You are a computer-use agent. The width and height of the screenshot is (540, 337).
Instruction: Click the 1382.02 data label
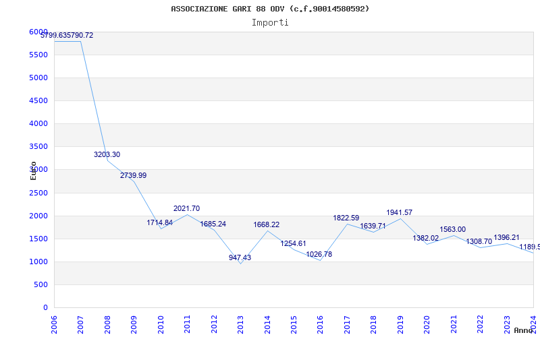(426, 238)
